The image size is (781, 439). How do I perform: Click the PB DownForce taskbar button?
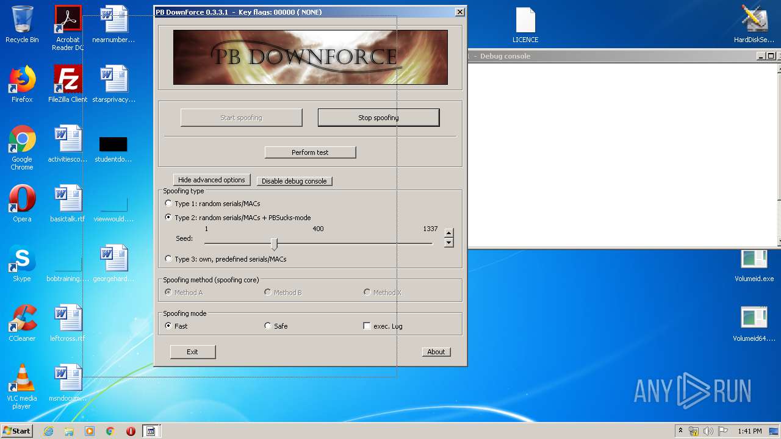coord(151,431)
